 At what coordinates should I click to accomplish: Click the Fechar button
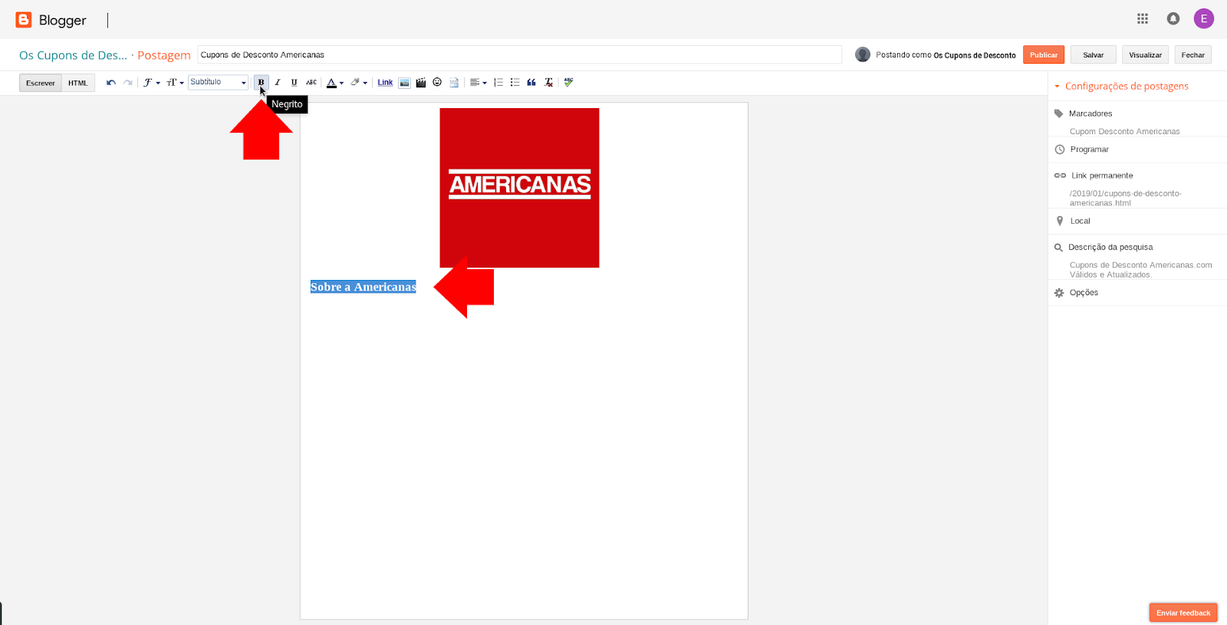click(x=1193, y=54)
